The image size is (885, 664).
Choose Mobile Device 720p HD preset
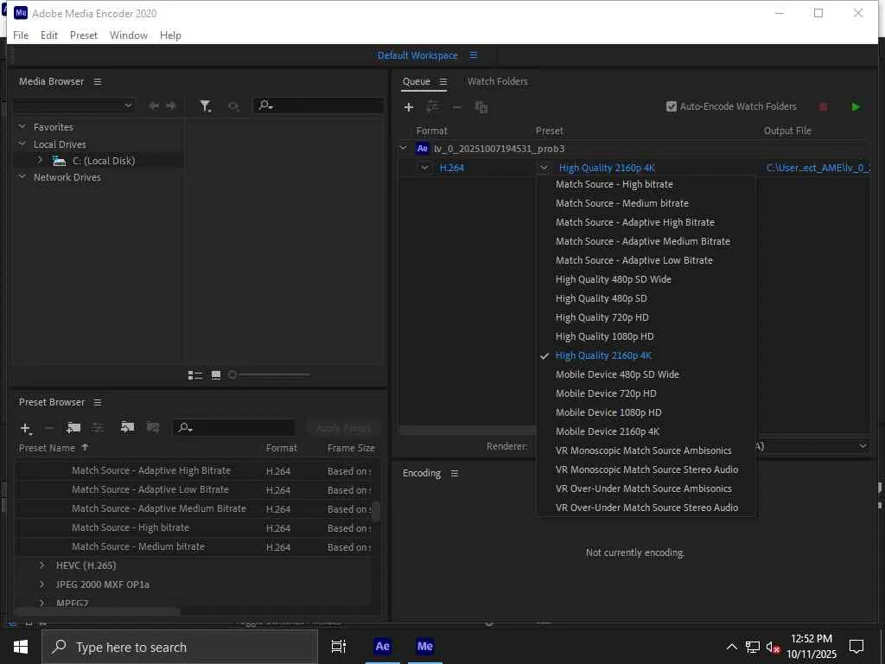[x=606, y=393]
